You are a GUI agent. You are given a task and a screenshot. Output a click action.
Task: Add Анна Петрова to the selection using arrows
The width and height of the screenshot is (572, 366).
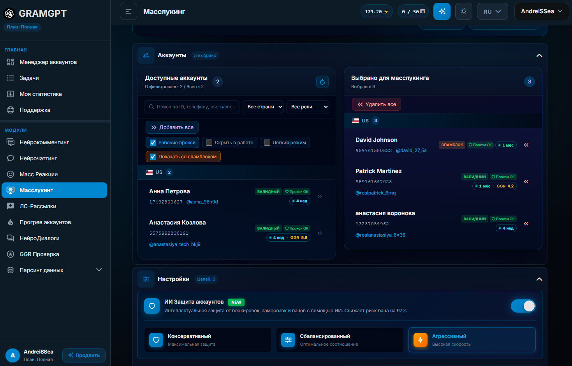tap(320, 196)
